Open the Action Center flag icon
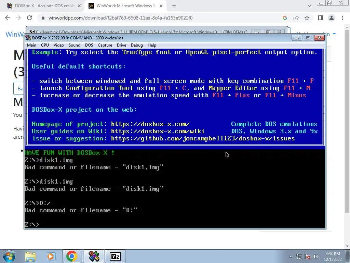Viewport: 350px width, 263px height. pyautogui.click(x=307, y=256)
